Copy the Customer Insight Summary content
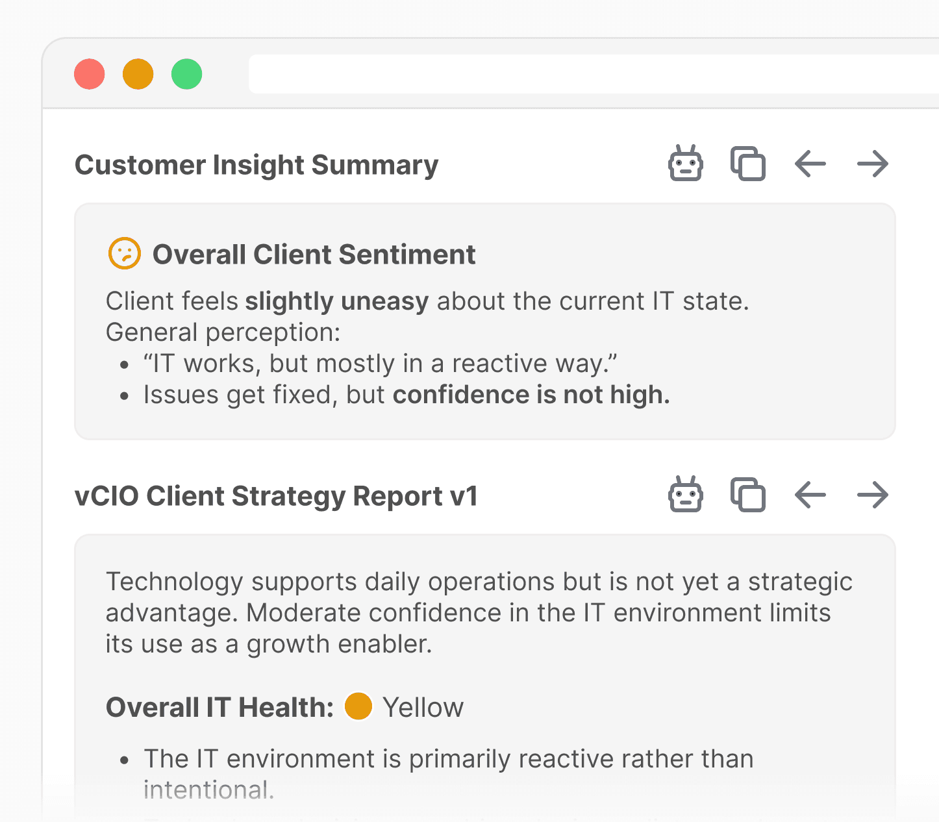 (748, 164)
